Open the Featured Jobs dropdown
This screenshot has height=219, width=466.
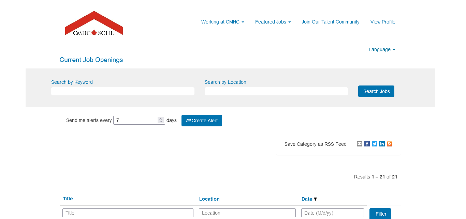coord(273,22)
